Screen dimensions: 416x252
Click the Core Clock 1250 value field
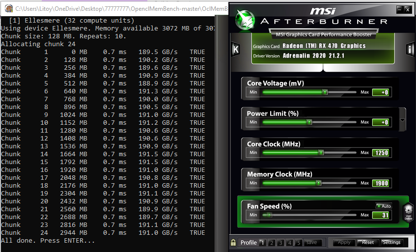[381, 153]
